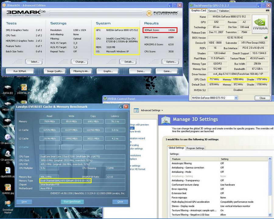Switch to the Sensors tab
This screenshot has width=274, height=219.
pos(212,11)
